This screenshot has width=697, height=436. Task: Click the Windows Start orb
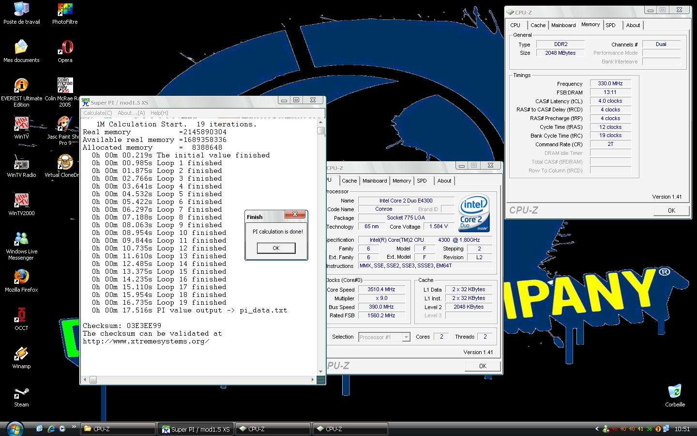tap(15, 428)
